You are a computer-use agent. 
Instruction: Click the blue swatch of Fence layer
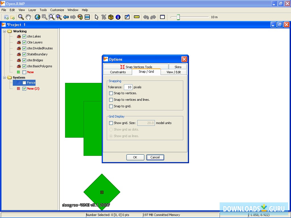(x=18, y=83)
